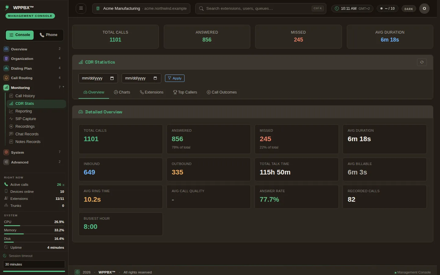Collapse the Monitoring section

(x=34, y=88)
